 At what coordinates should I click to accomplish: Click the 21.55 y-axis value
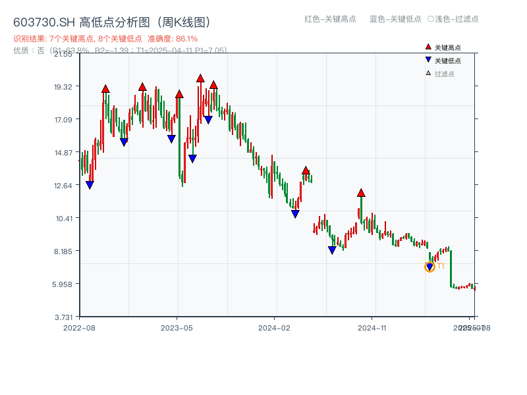tap(63, 55)
